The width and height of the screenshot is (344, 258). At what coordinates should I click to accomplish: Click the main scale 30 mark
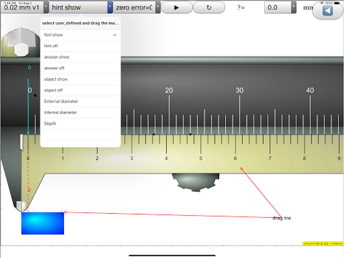tap(239, 91)
